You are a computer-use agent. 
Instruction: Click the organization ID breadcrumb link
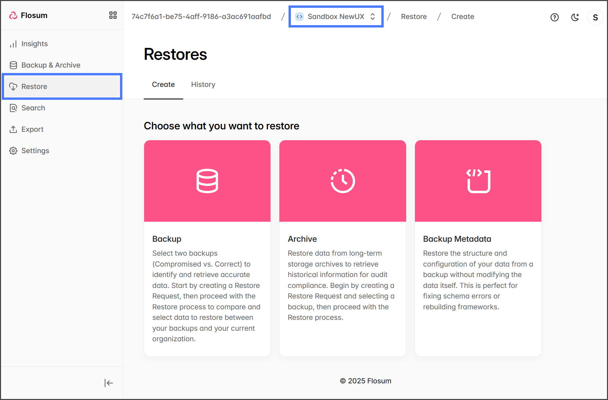[201, 17]
